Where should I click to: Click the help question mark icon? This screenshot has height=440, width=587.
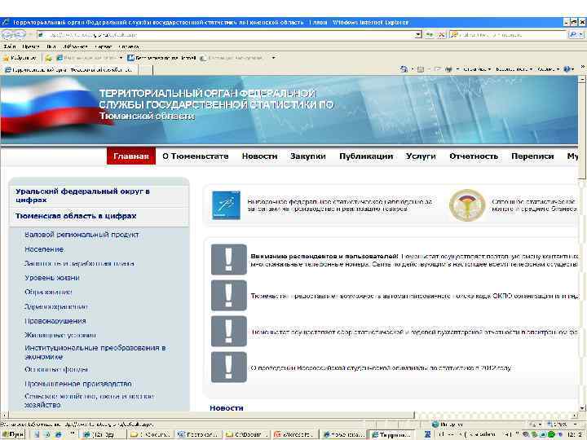coord(567,69)
